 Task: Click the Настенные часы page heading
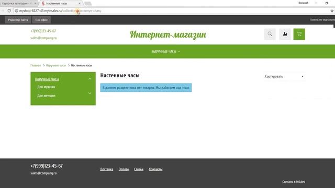pyautogui.click(x=120, y=75)
